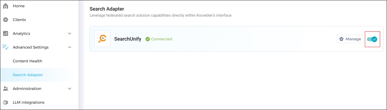Go to the Clients label
This screenshot has width=387, height=110.
point(19,20)
